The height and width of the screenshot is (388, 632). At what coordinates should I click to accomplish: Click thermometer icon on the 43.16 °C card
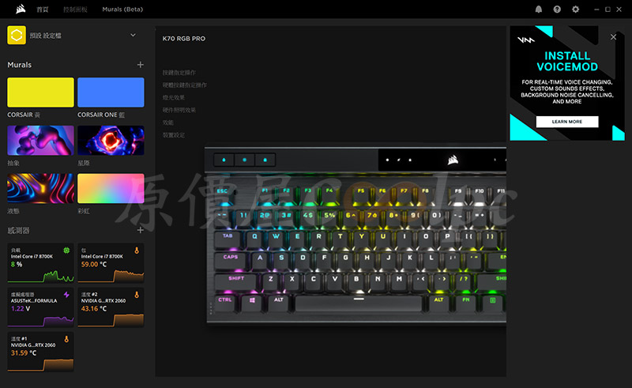point(137,295)
